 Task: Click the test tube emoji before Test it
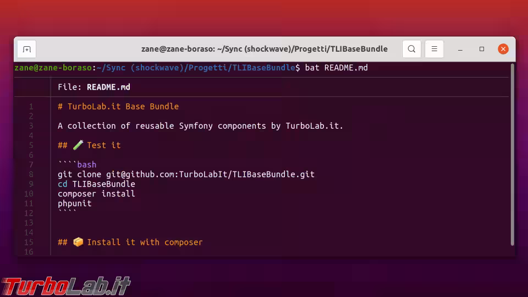(78, 145)
